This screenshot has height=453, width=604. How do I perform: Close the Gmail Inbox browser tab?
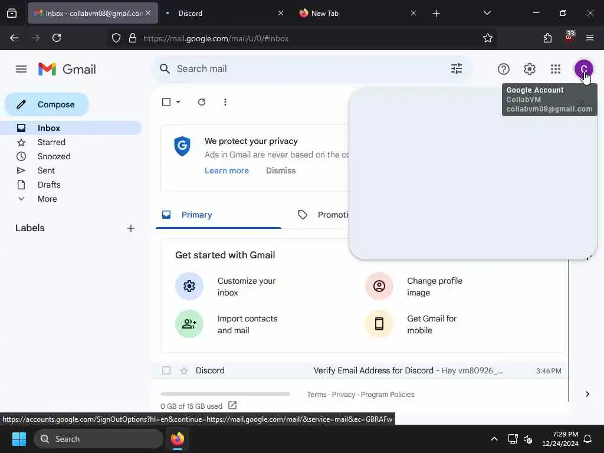pos(148,13)
